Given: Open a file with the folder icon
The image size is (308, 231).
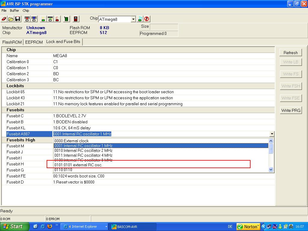Looking at the screenshot, I should click(11, 19).
